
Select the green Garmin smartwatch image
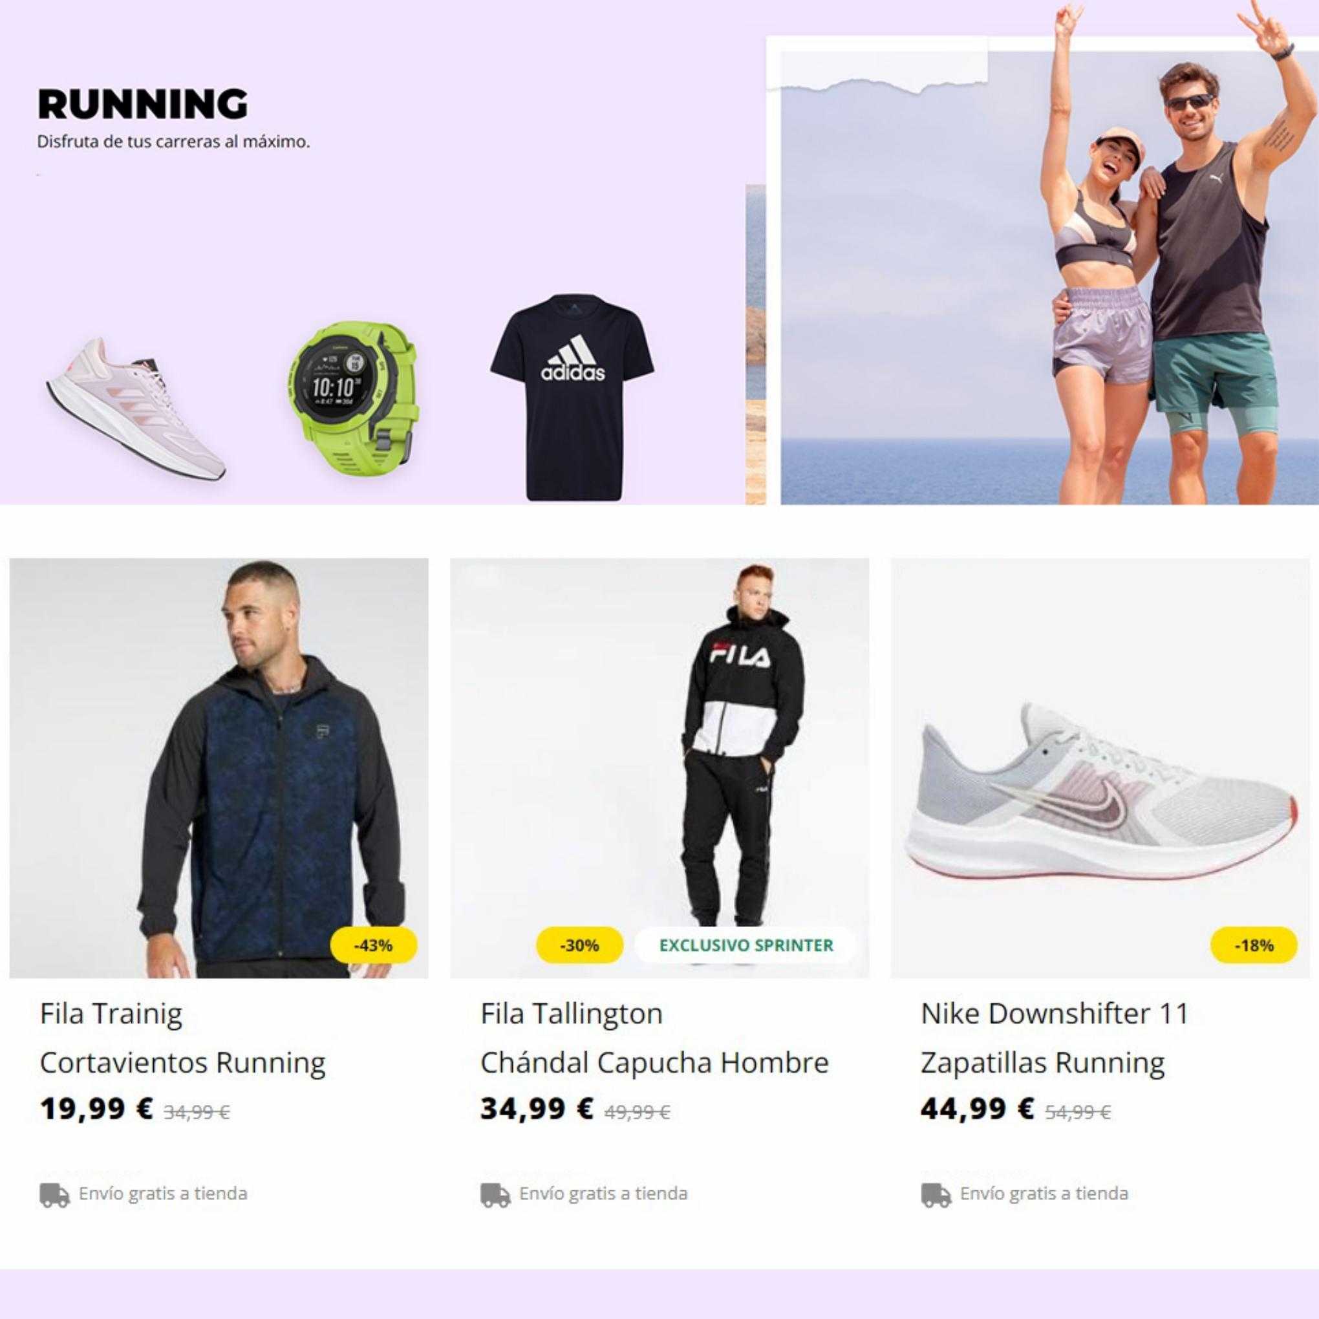350,391
